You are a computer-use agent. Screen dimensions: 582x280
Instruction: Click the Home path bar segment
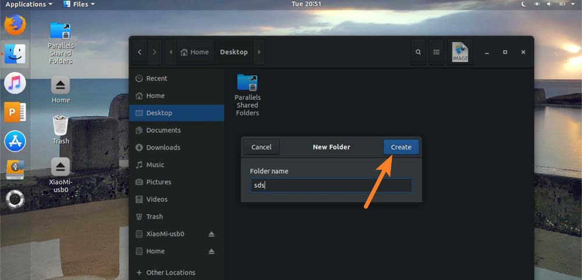(195, 52)
